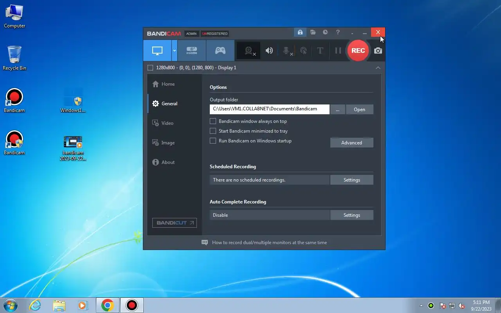Image resolution: width=501 pixels, height=313 pixels.
Task: Collapse the panel with the chevron arrow
Action: (378, 68)
